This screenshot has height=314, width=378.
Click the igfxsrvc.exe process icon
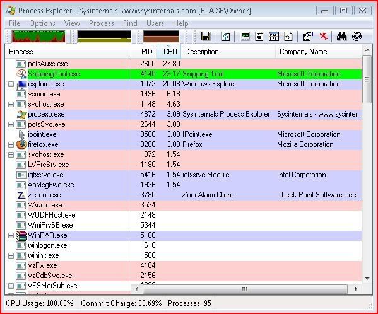point(21,175)
